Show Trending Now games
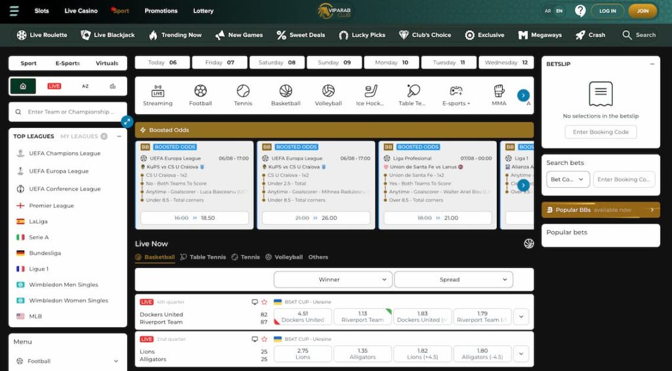This screenshot has height=371, width=672. pyautogui.click(x=175, y=35)
